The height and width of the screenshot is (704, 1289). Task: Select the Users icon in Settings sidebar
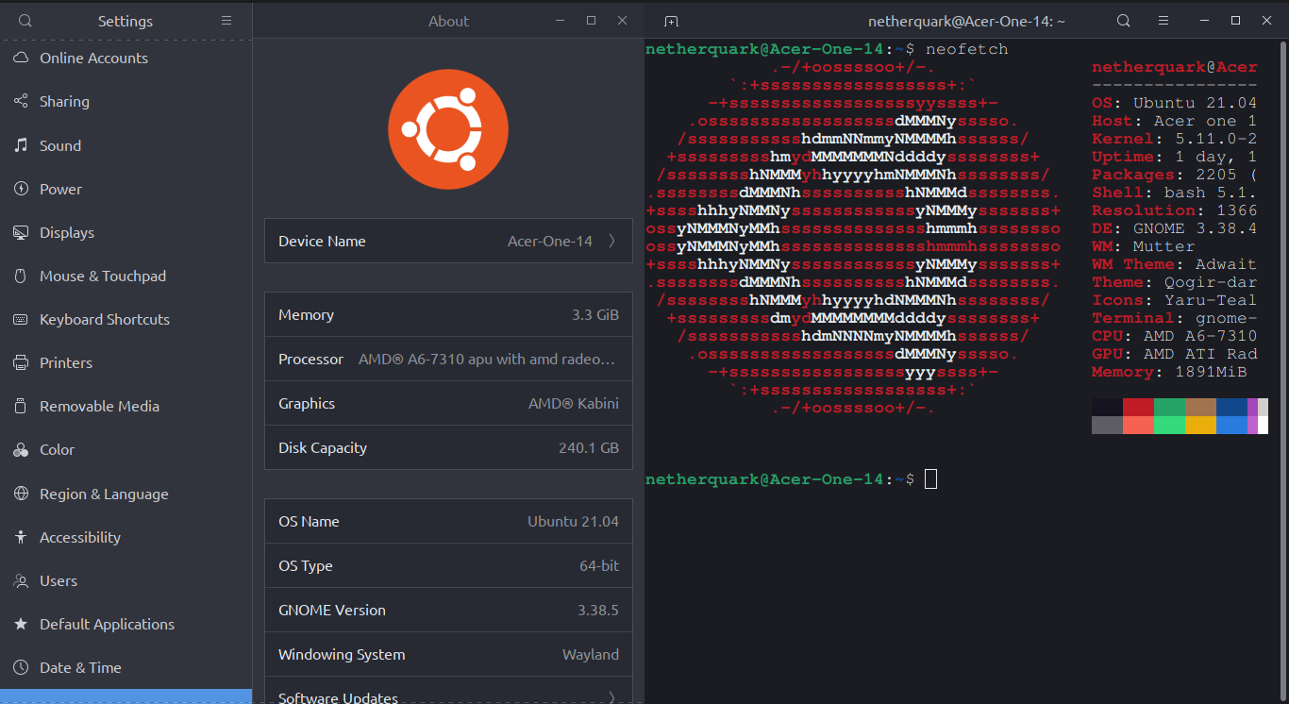pyautogui.click(x=19, y=580)
